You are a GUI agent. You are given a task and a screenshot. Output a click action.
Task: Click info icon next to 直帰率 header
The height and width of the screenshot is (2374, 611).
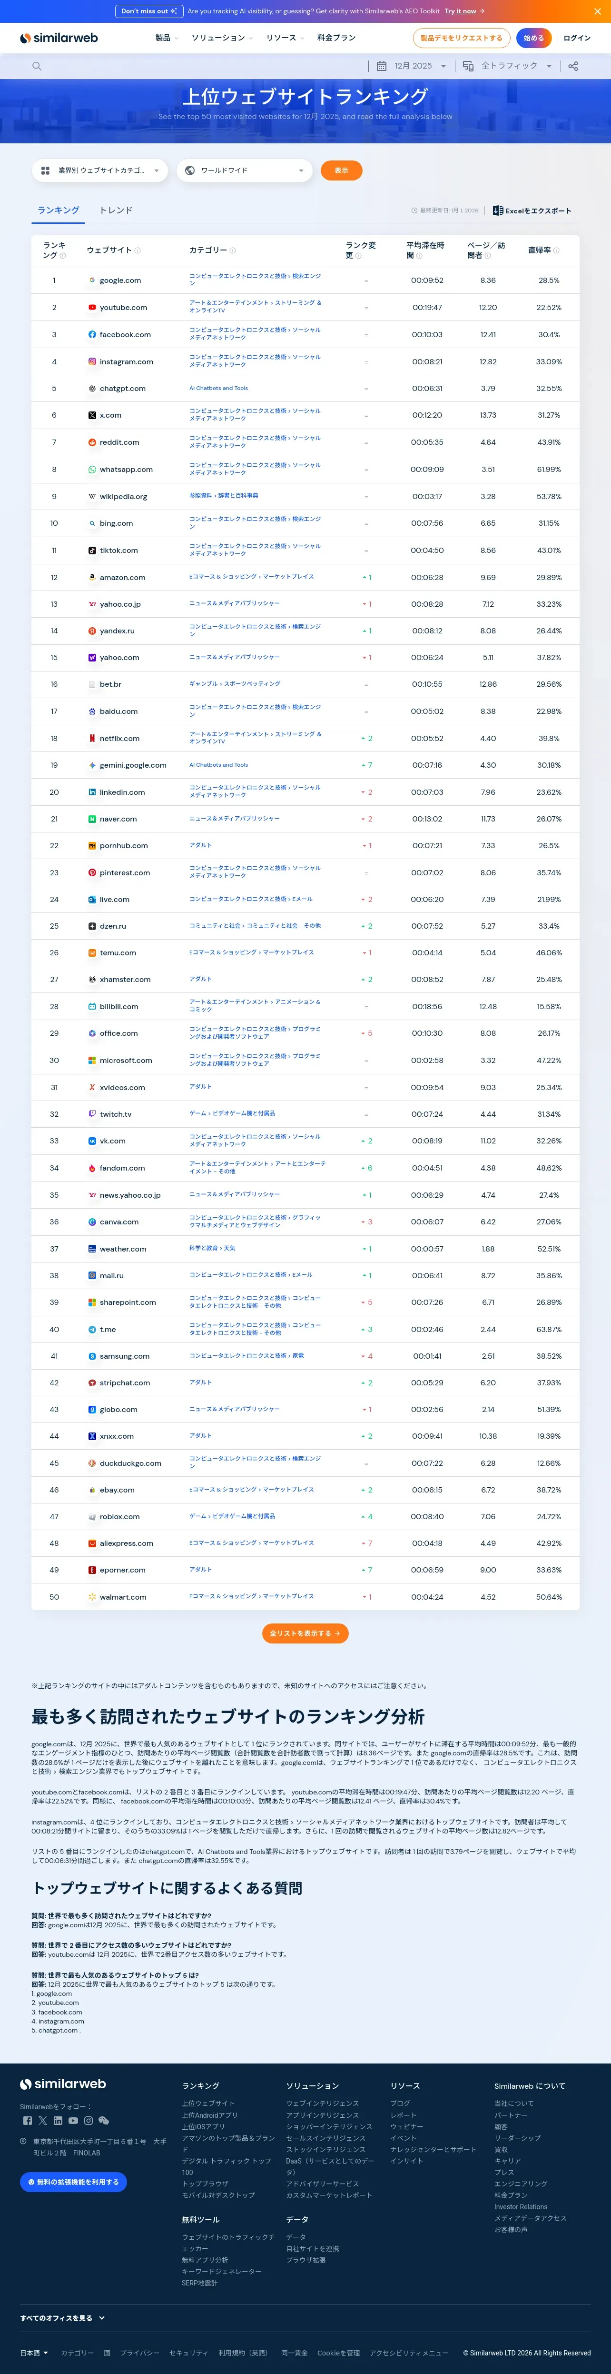pyautogui.click(x=557, y=250)
